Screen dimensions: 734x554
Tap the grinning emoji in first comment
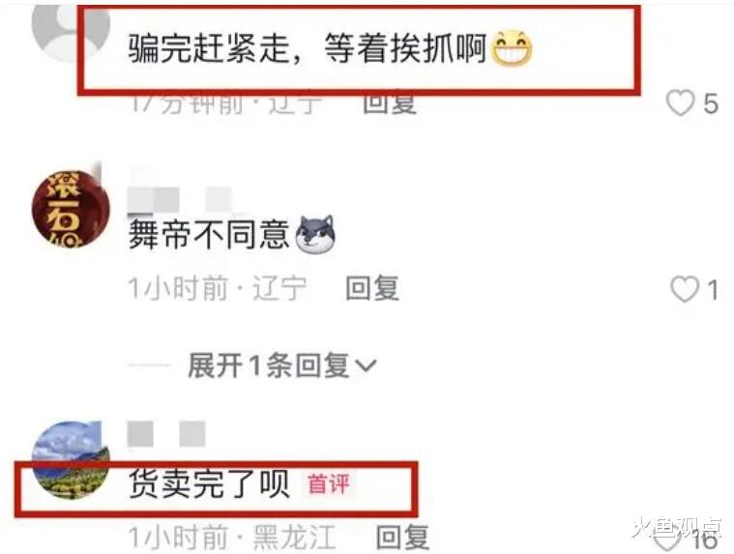512,47
